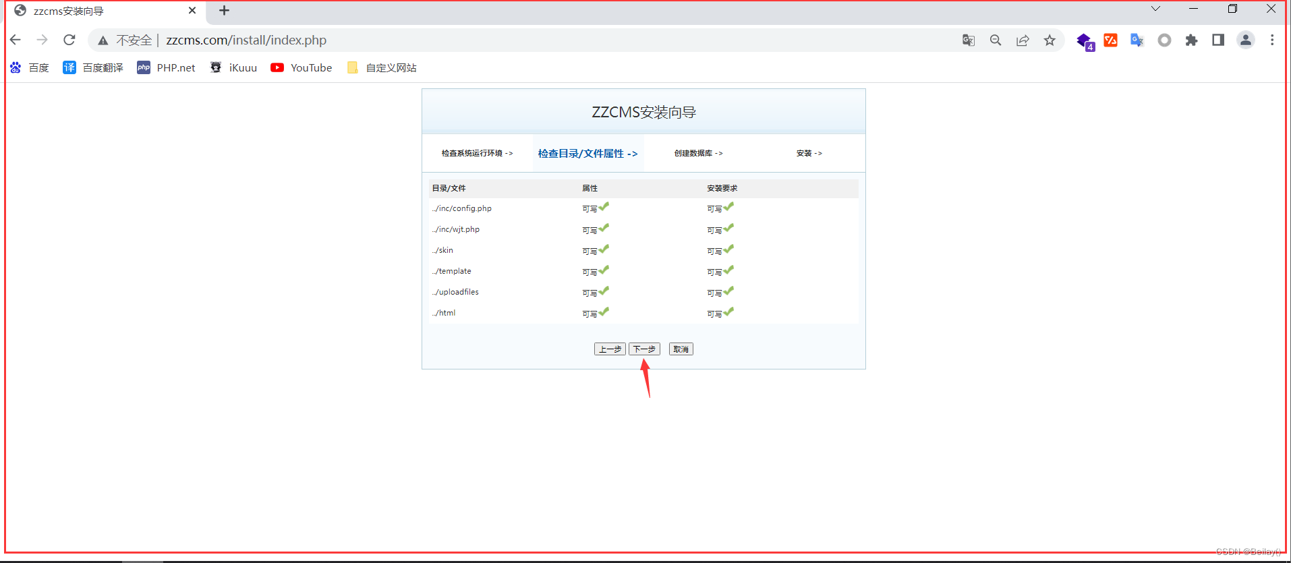Click the 属性 column header

pyautogui.click(x=590, y=188)
